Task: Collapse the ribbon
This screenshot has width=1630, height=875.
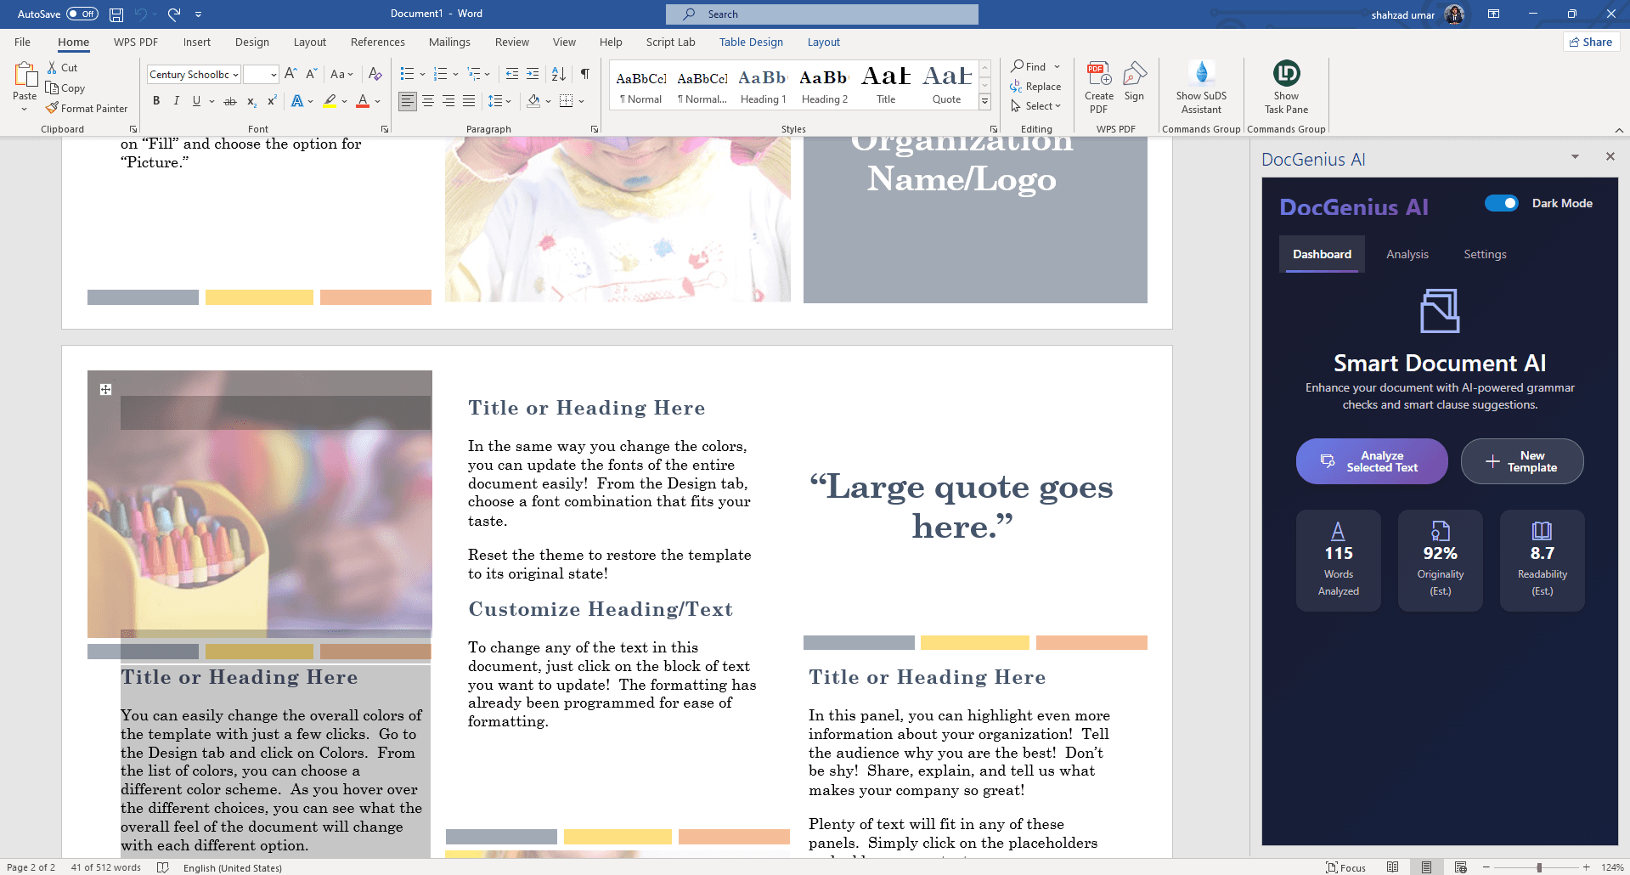Action: [1619, 130]
